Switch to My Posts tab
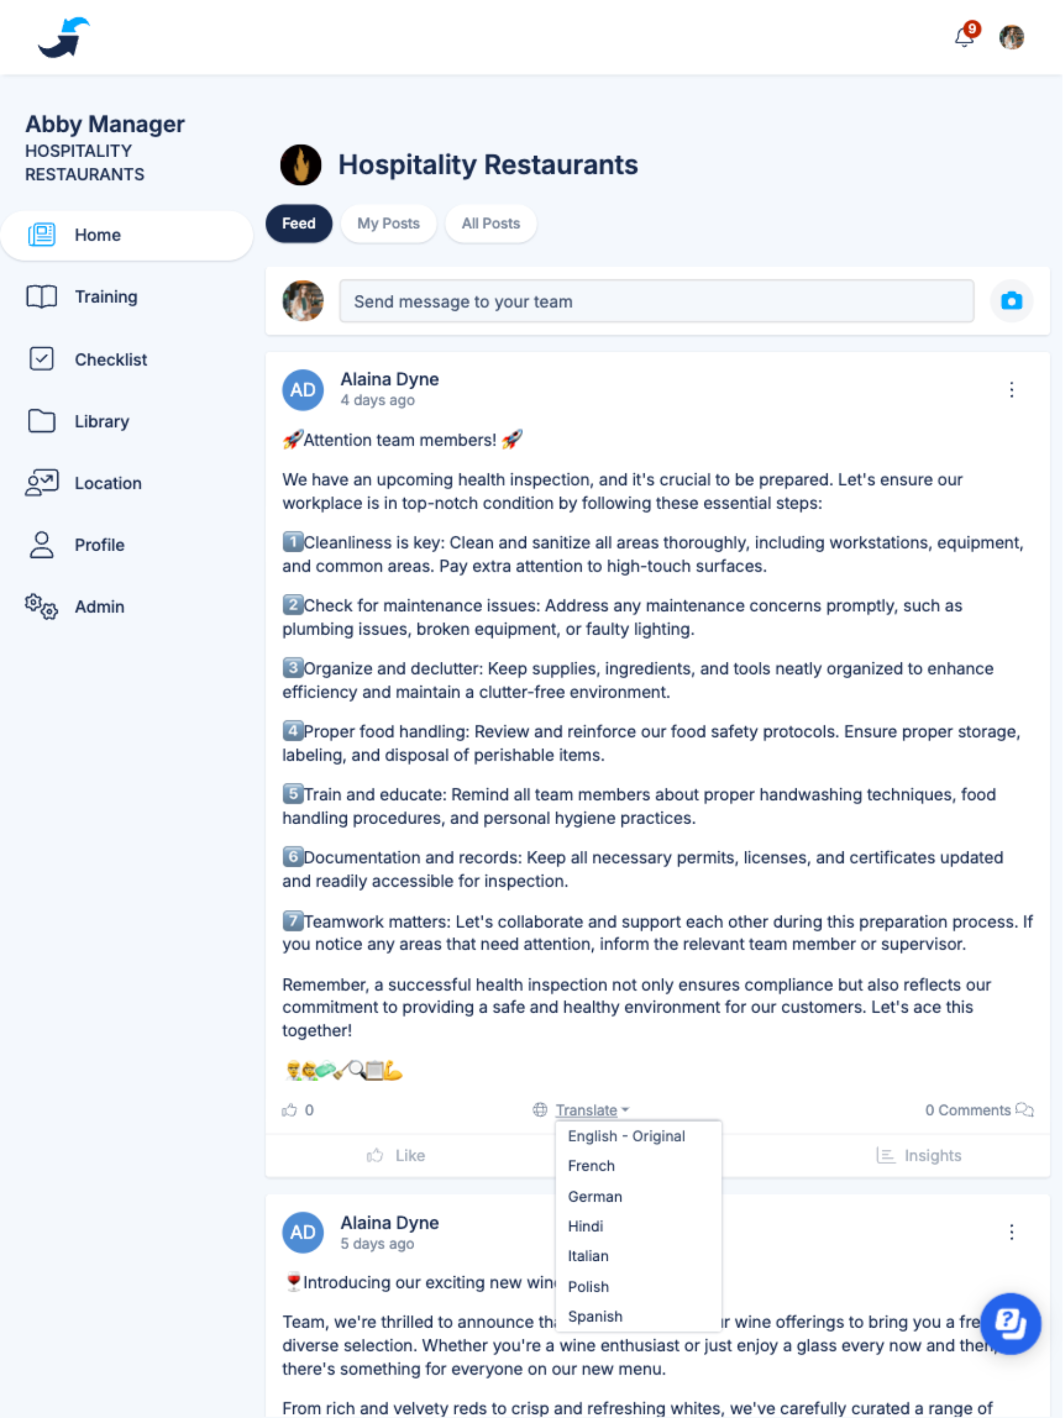This screenshot has width=1063, height=1418. (389, 222)
